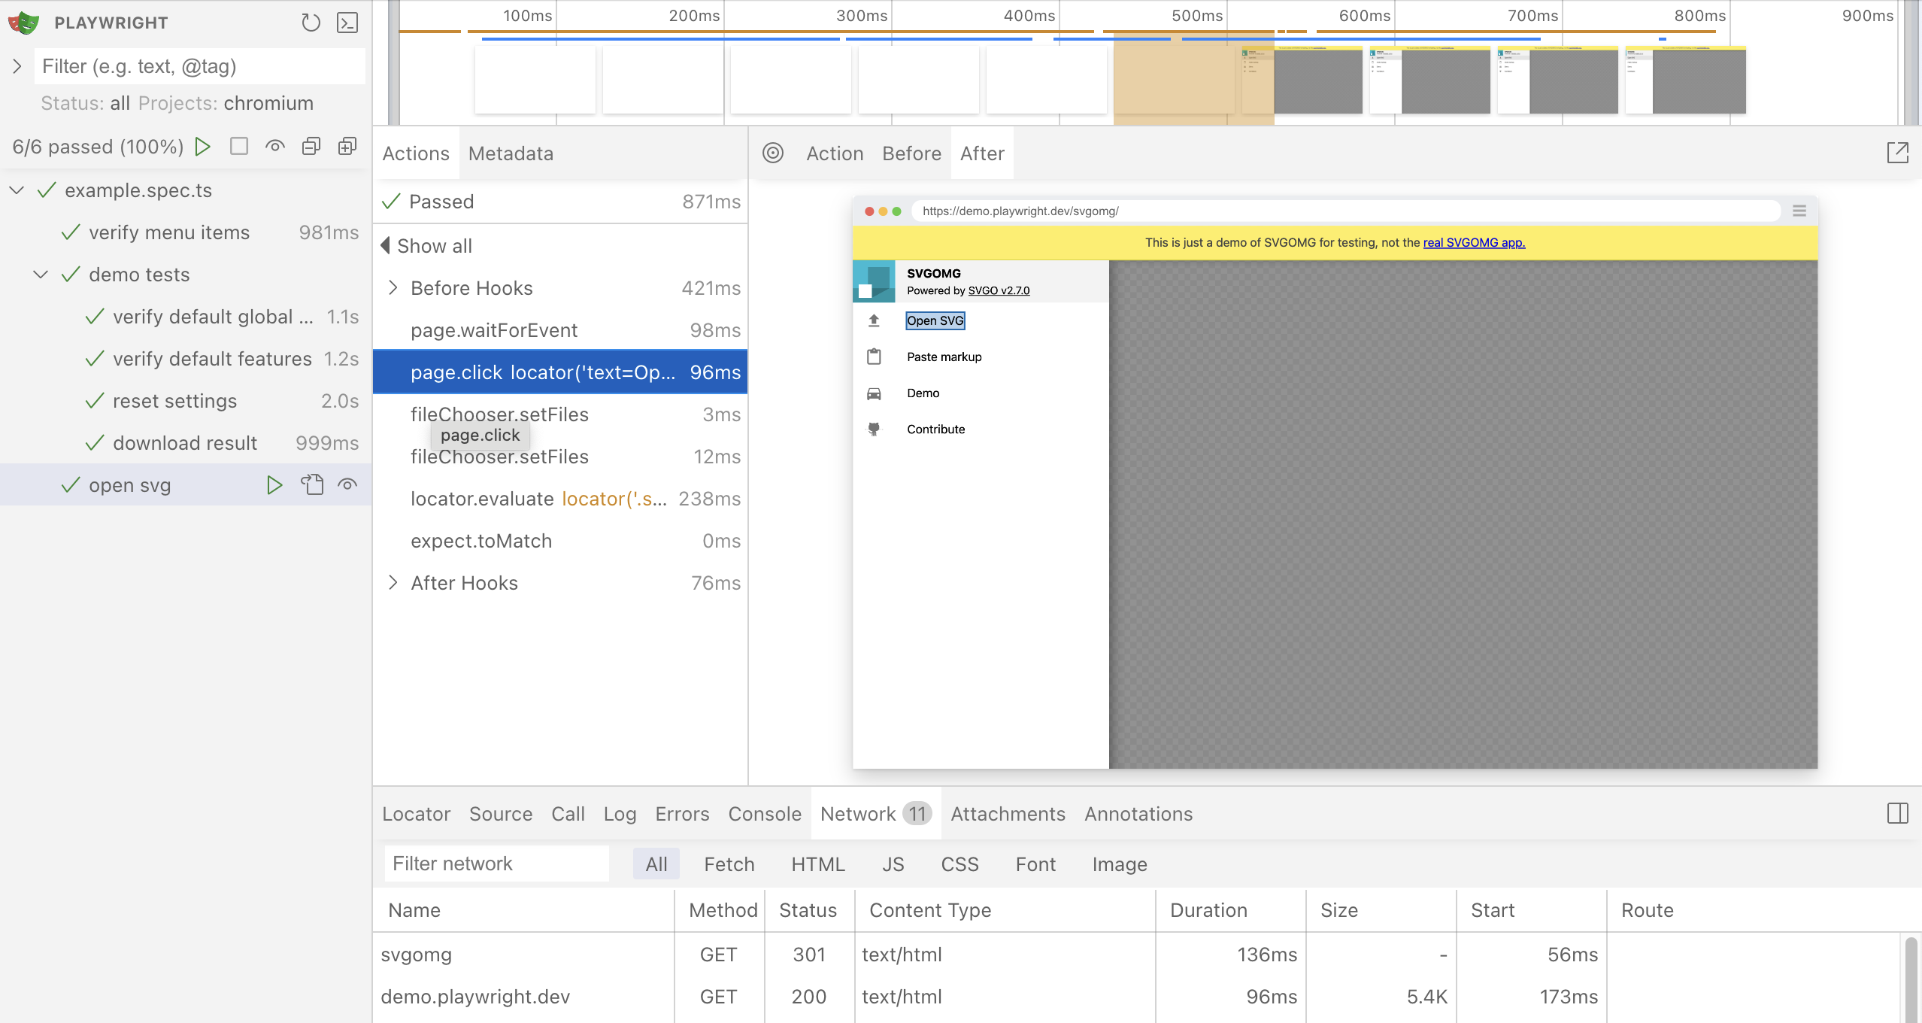Filter network by CSS
Image resolution: width=1922 pixels, height=1023 pixels.
pos(959,864)
